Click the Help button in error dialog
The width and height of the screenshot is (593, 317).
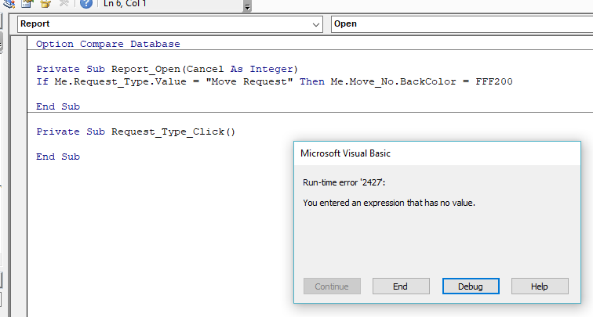[539, 286]
